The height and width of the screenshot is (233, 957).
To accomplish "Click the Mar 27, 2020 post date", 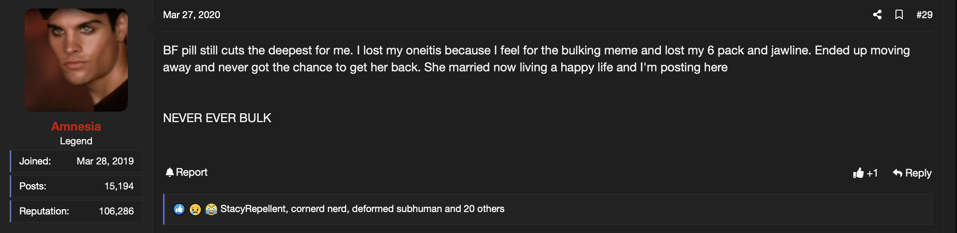I will coord(192,15).
